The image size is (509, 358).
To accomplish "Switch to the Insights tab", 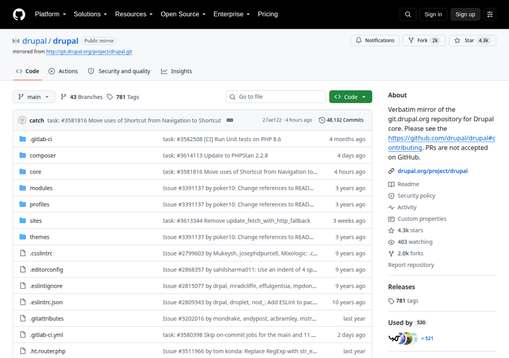I will (176, 71).
